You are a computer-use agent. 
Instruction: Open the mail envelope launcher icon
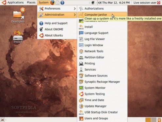click(57, 3)
